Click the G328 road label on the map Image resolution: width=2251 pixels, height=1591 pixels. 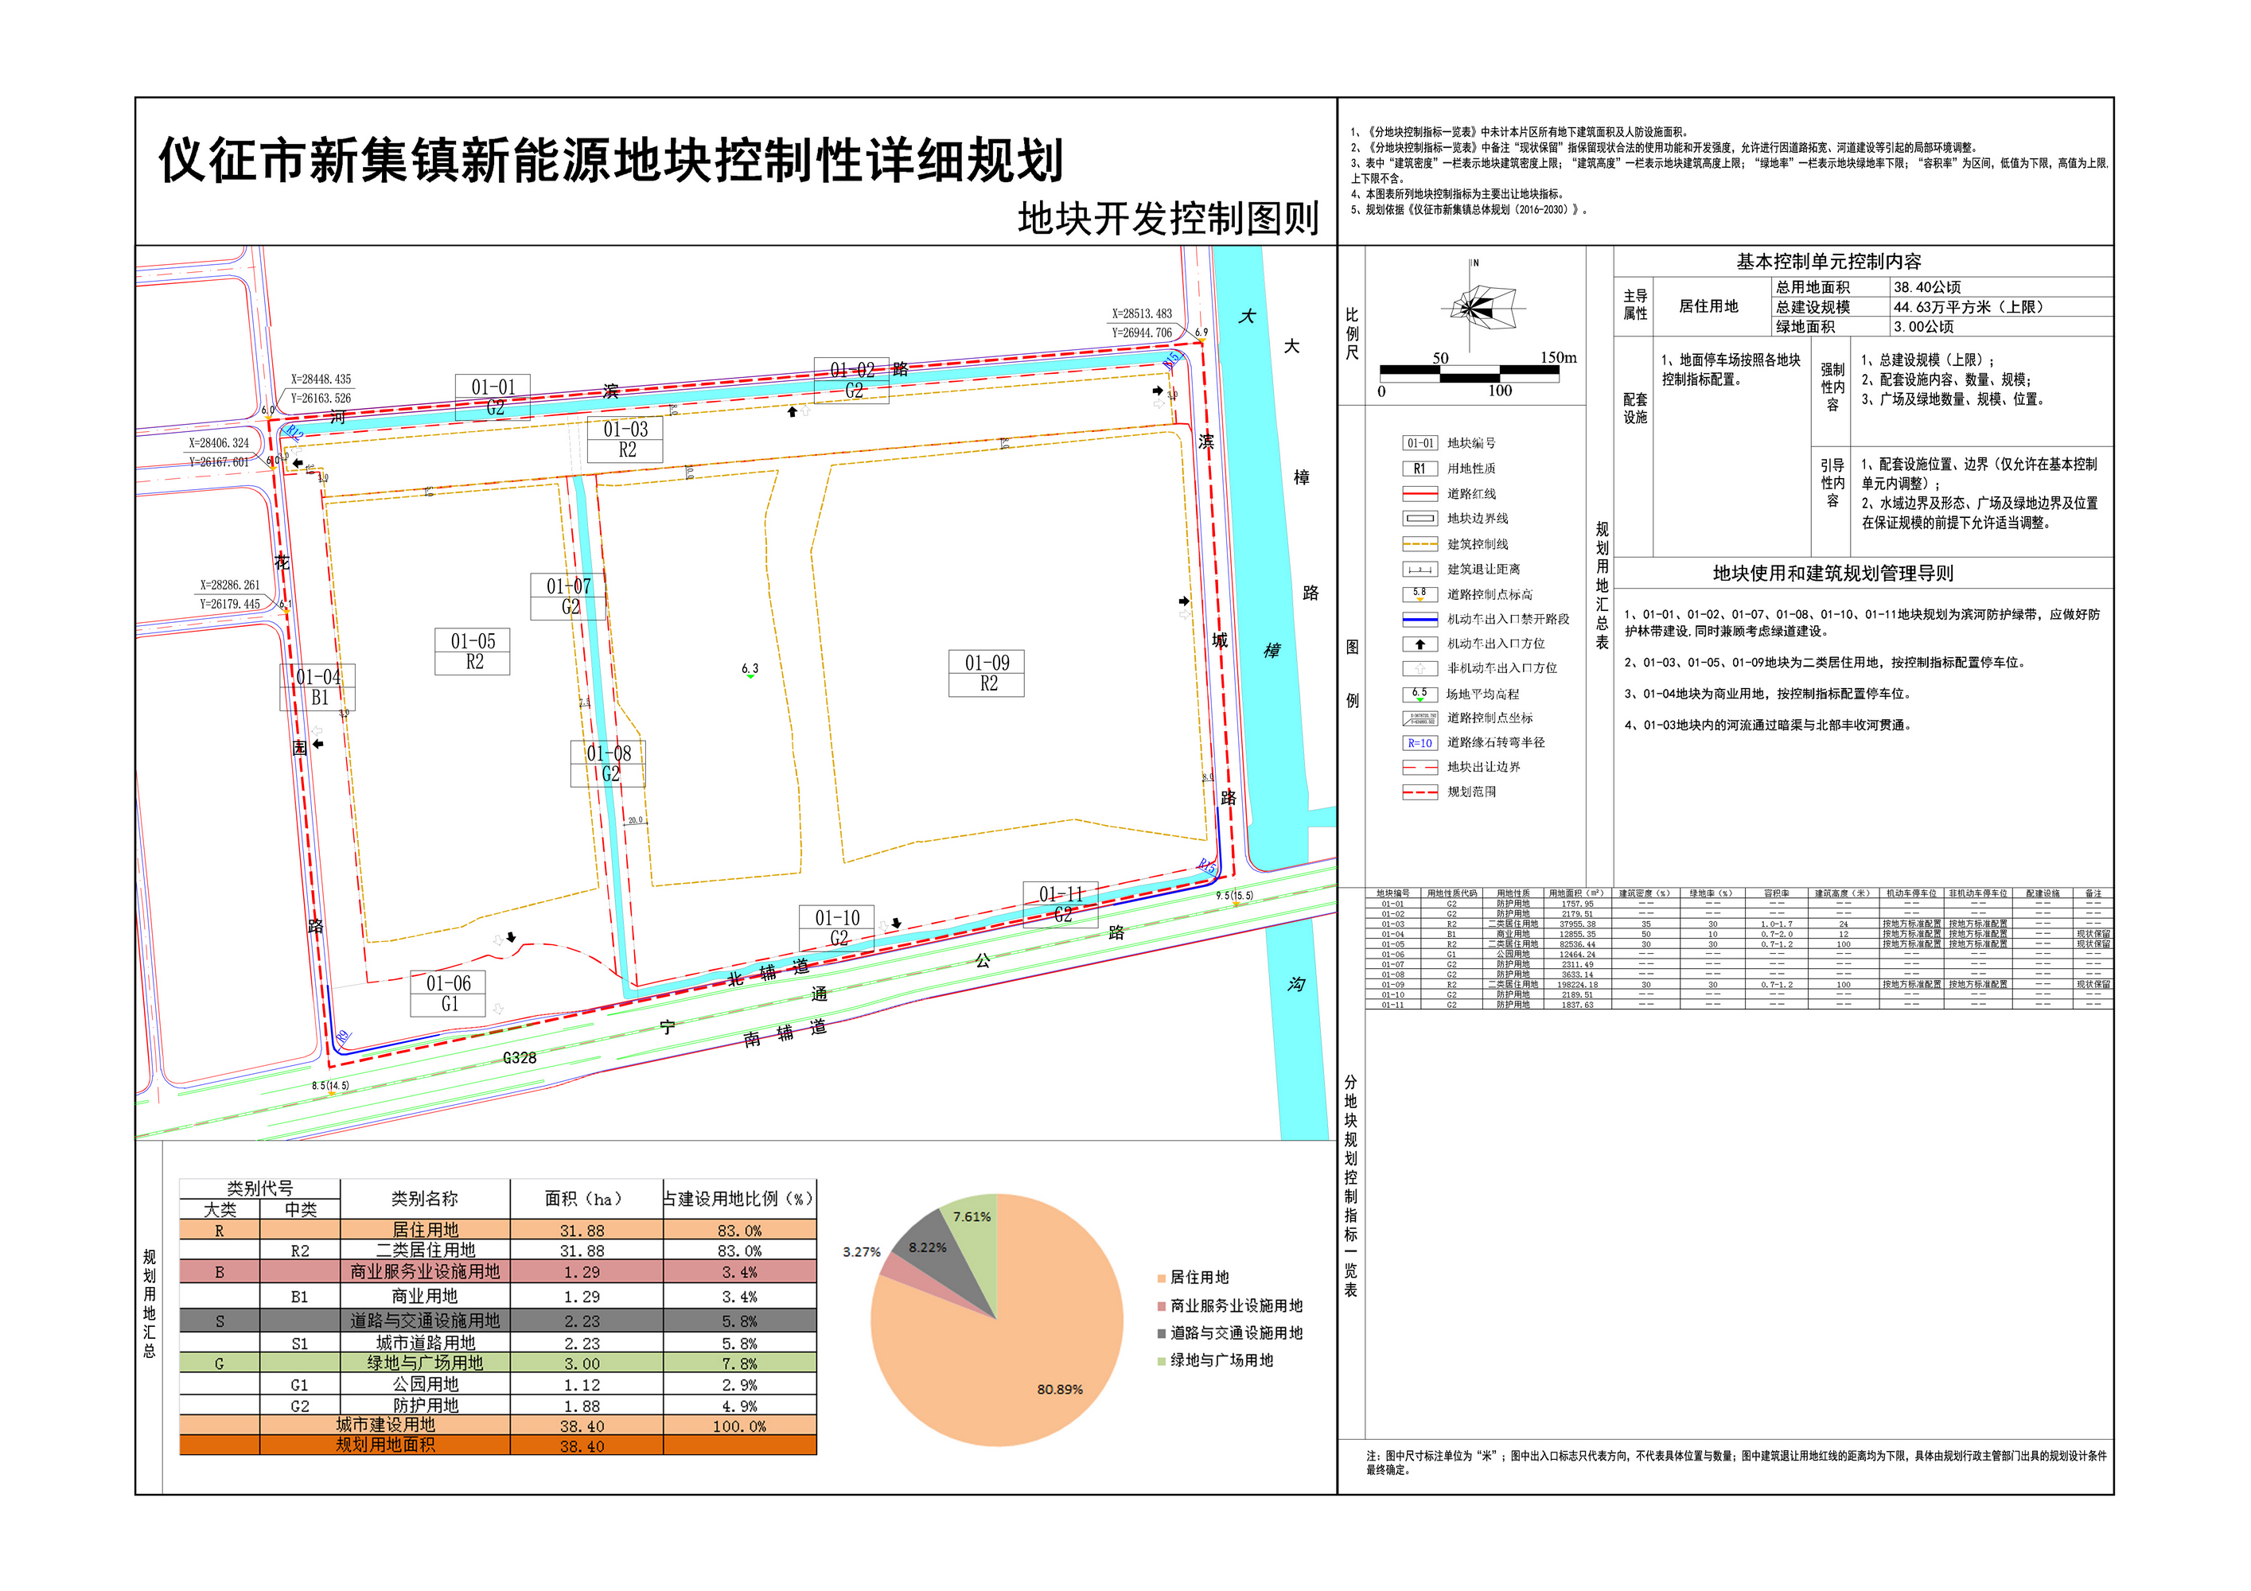[x=520, y=1058]
